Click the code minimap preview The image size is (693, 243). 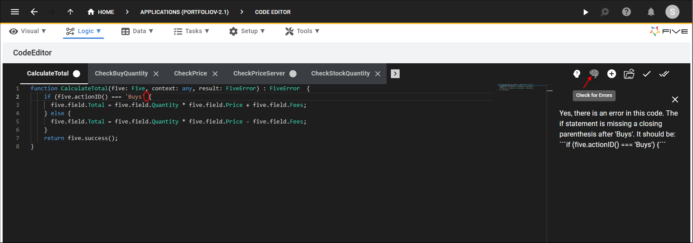521,87
